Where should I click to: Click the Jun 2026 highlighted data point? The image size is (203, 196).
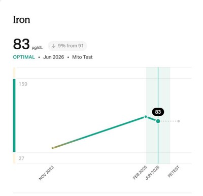158,121
